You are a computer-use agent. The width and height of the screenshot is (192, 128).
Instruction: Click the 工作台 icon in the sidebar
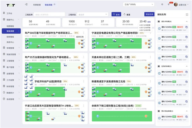[x=4, y=13]
